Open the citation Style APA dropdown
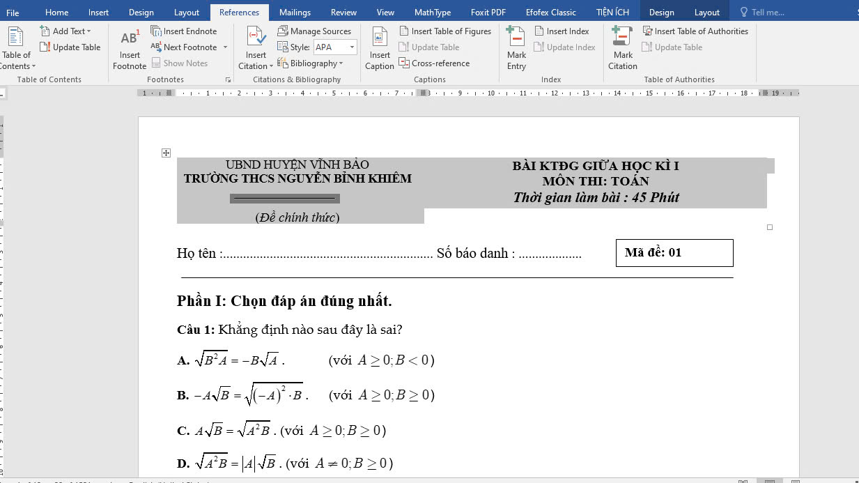 352,47
